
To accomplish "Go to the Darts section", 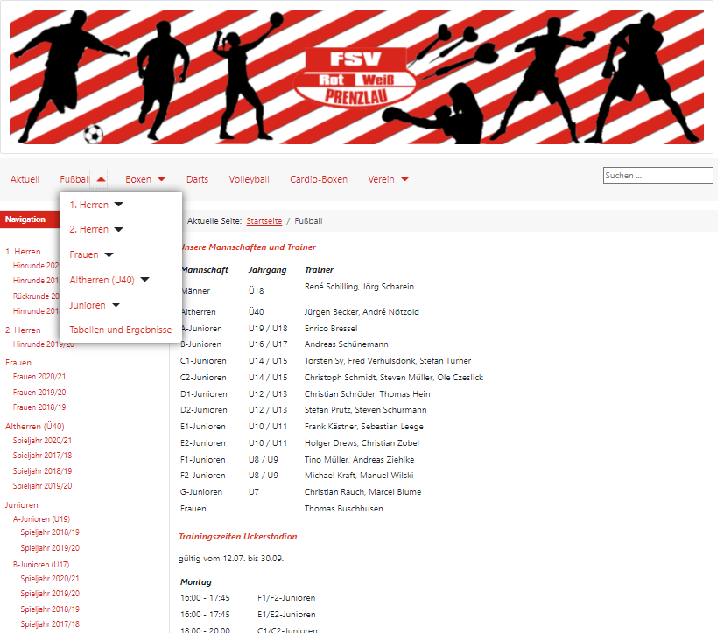I will [197, 179].
